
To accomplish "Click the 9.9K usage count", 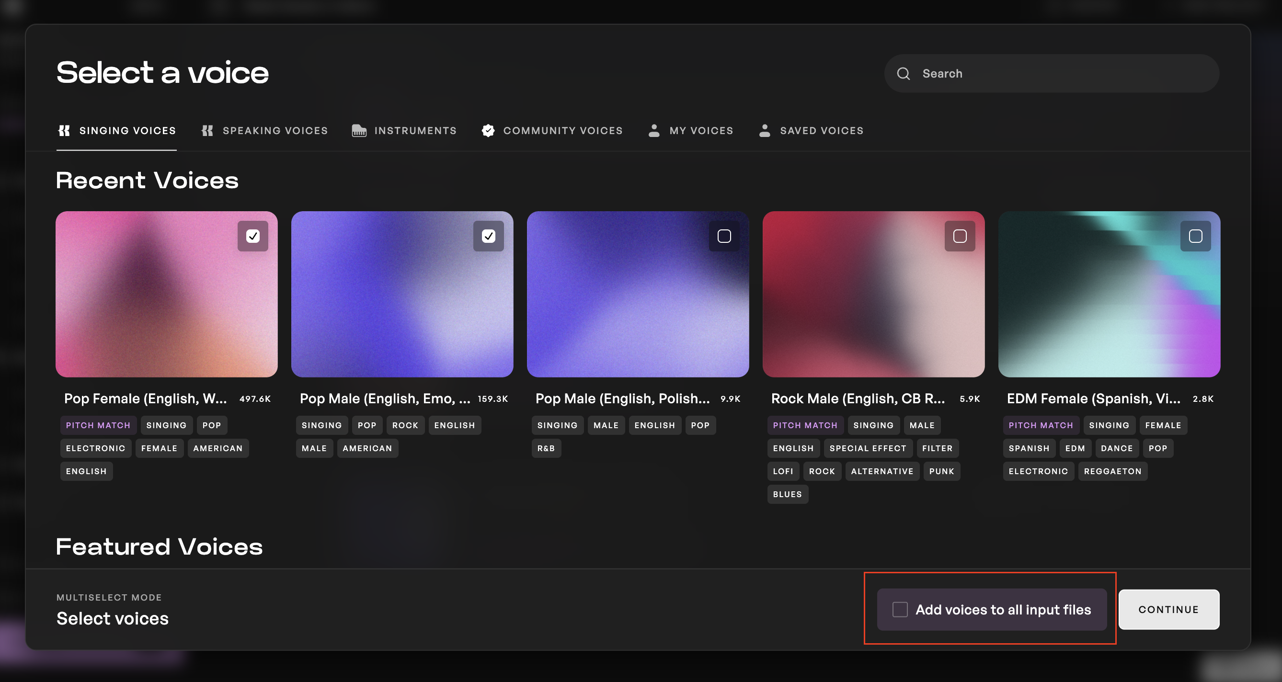I will 731,399.
